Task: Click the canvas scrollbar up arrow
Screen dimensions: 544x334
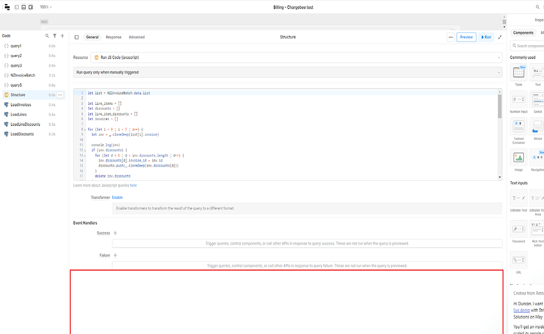Action: point(504,17)
